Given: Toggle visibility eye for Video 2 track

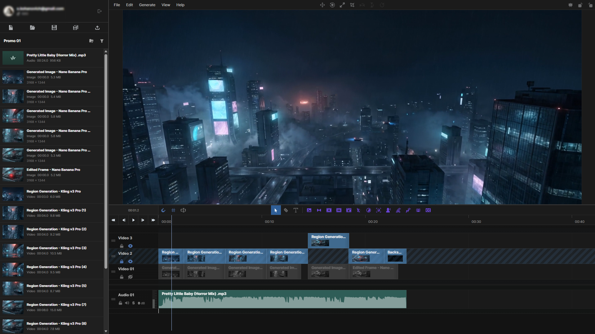Looking at the screenshot, I should (131, 262).
